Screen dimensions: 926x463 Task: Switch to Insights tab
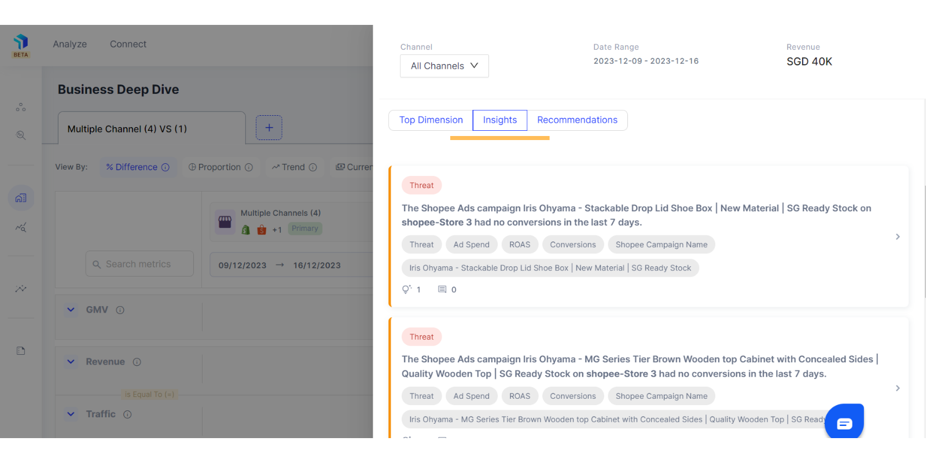point(500,120)
